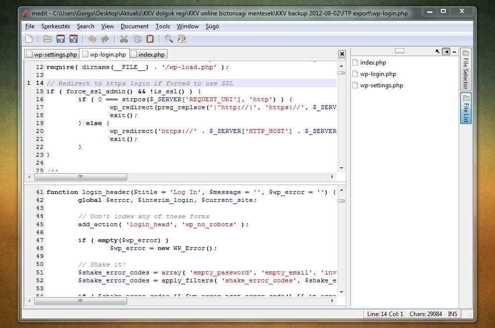The width and height of the screenshot is (495, 328).
Task: Click left arrow of lower pane horizontal scrollbar
Action: pos(29,301)
